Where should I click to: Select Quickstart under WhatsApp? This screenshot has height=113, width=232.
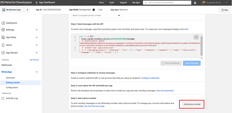(x=11, y=78)
